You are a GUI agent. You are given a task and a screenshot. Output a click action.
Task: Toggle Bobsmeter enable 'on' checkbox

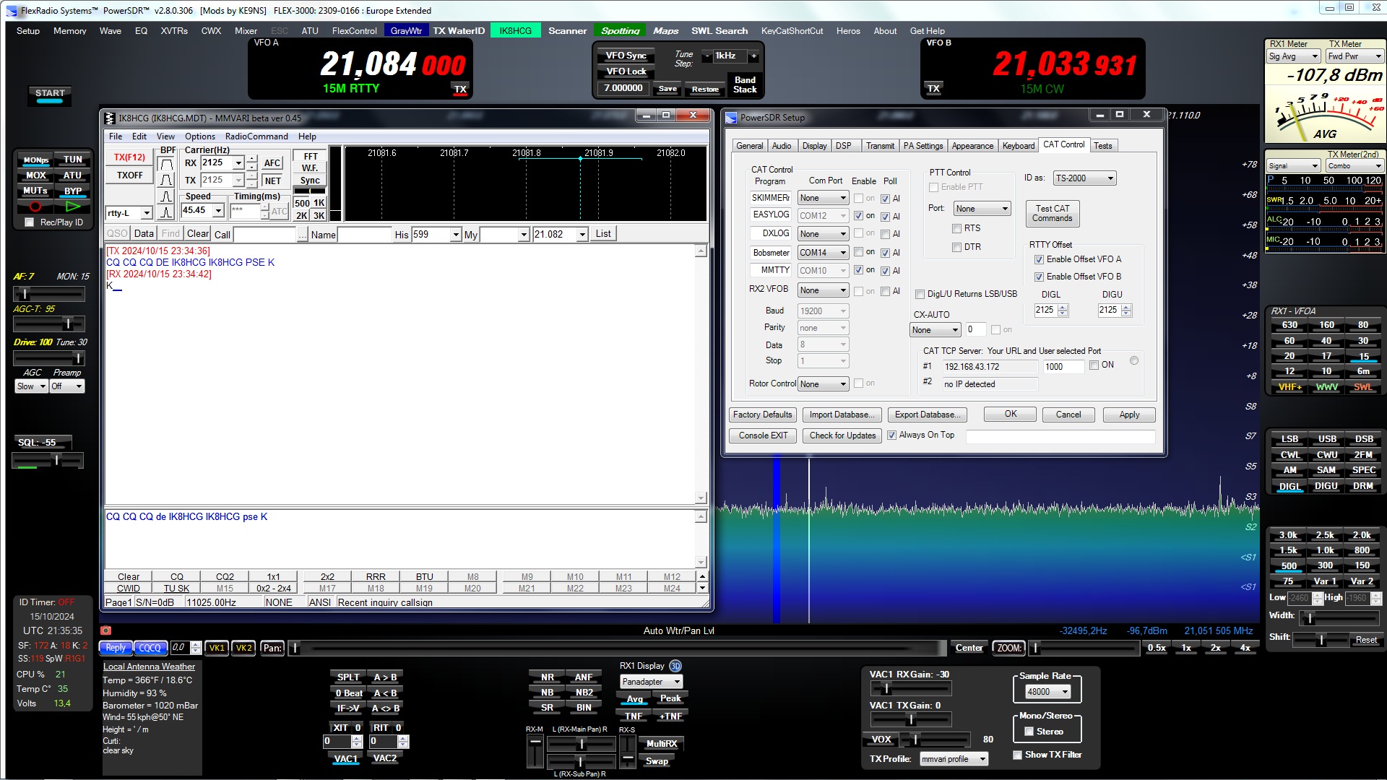coord(858,252)
